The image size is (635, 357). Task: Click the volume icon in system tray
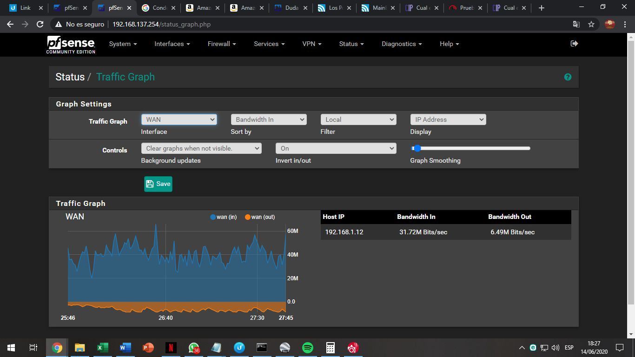pos(555,348)
